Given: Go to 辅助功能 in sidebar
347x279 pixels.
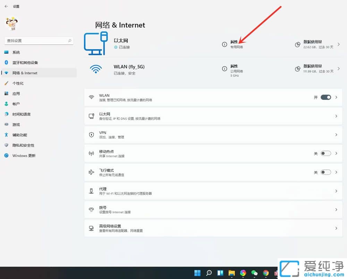Looking at the screenshot, I should coord(39,135).
